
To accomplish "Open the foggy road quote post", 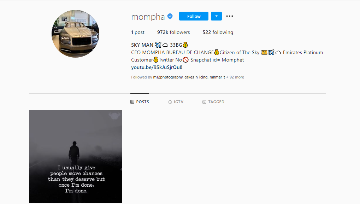I will tap(75, 156).
